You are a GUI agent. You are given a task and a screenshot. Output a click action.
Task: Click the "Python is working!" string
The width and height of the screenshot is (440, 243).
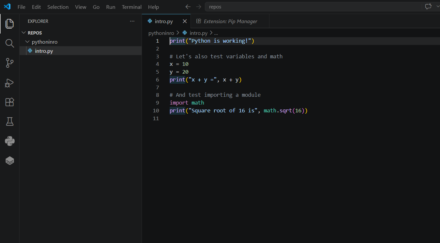pyautogui.click(x=220, y=41)
